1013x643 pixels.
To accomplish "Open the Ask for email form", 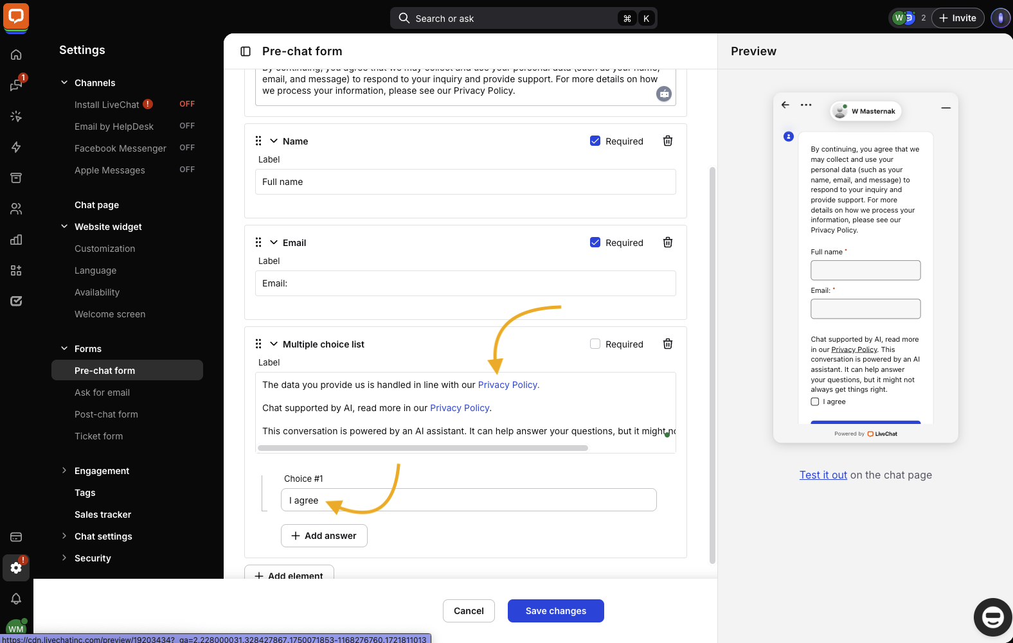I will (102, 392).
